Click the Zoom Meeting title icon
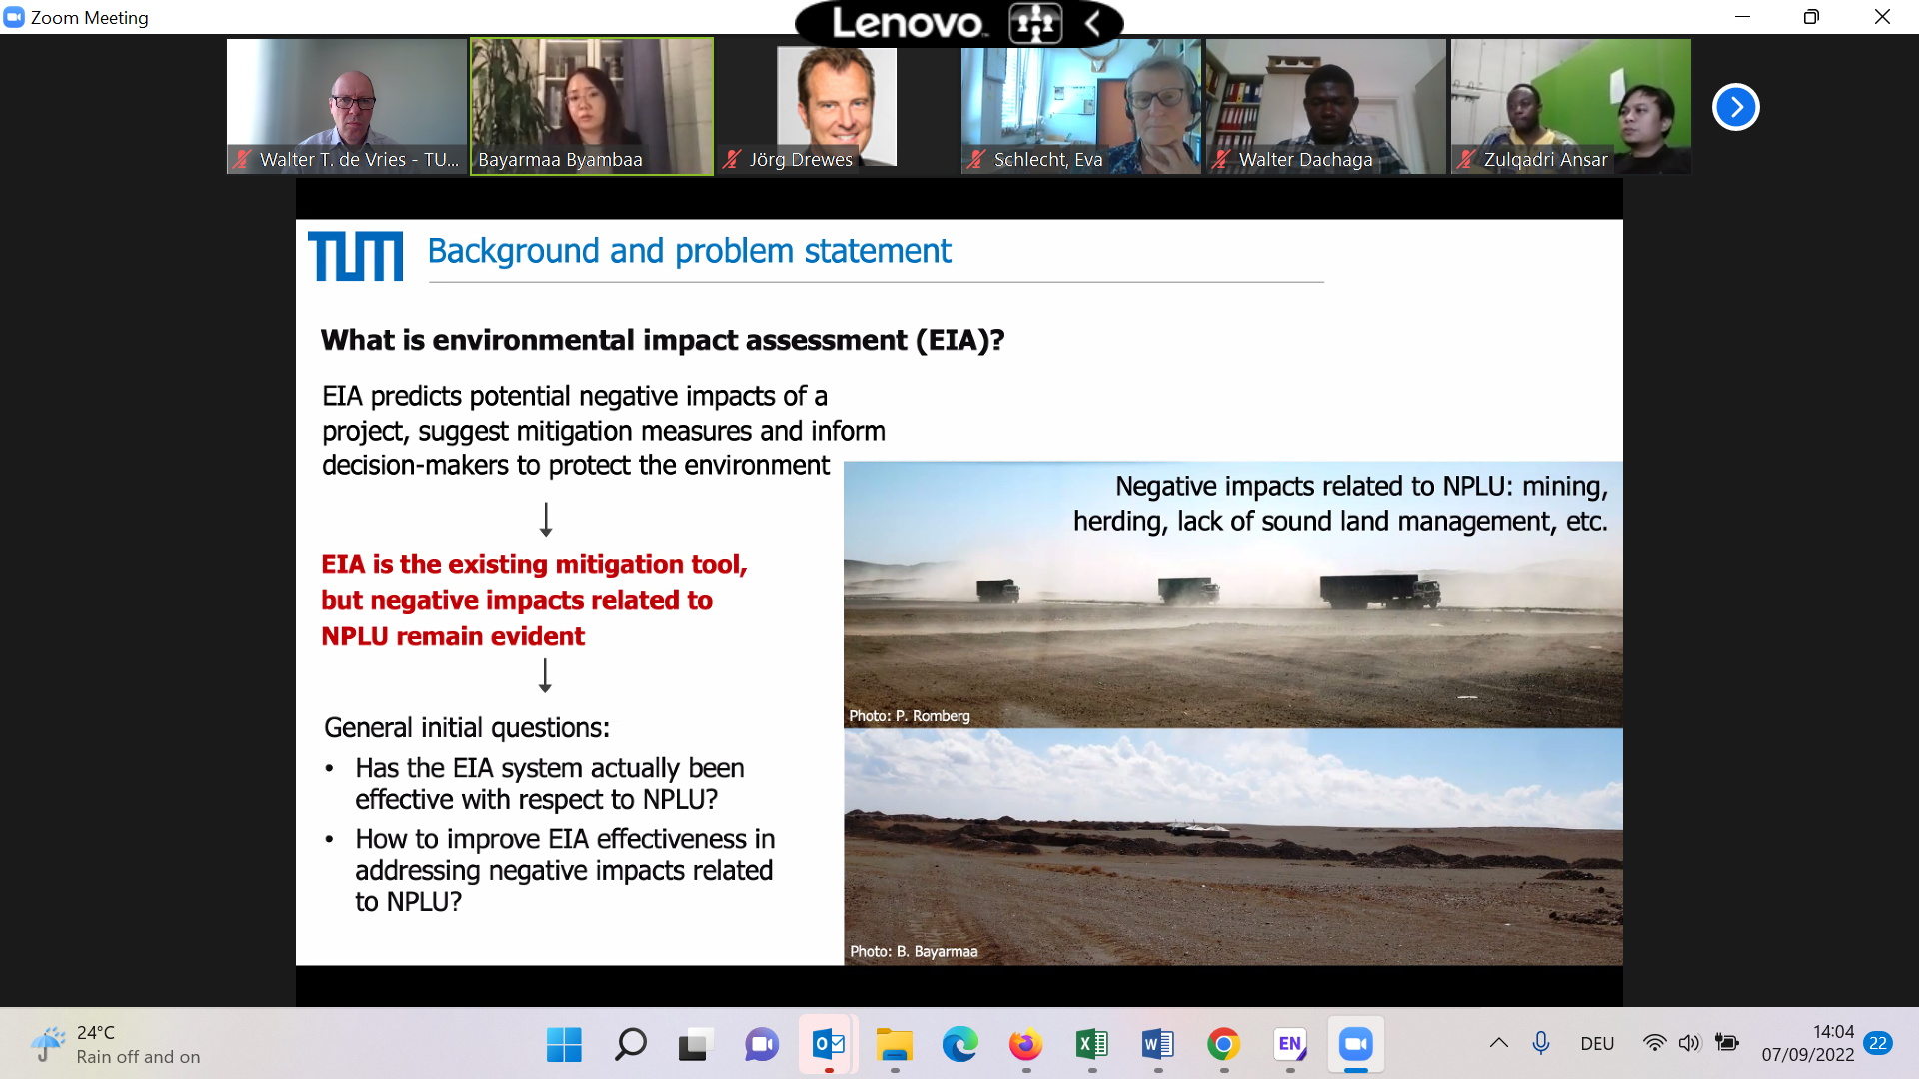The image size is (1919, 1079). point(14,17)
